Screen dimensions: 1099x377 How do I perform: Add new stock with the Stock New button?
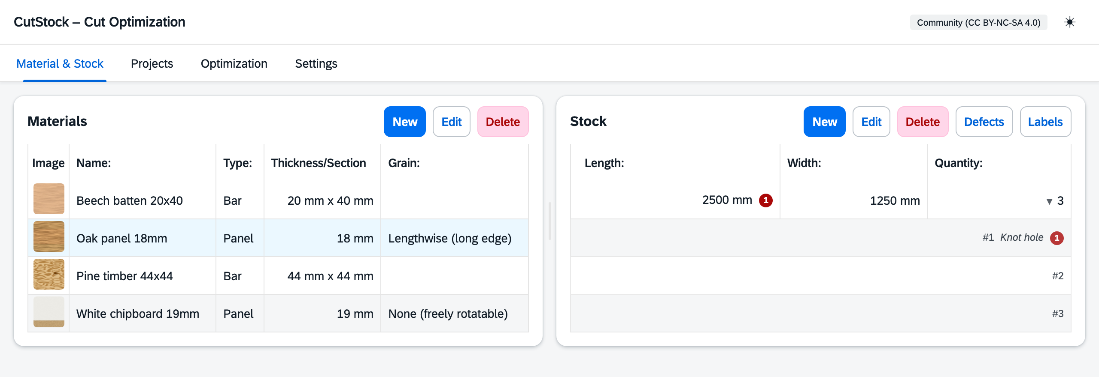point(825,122)
